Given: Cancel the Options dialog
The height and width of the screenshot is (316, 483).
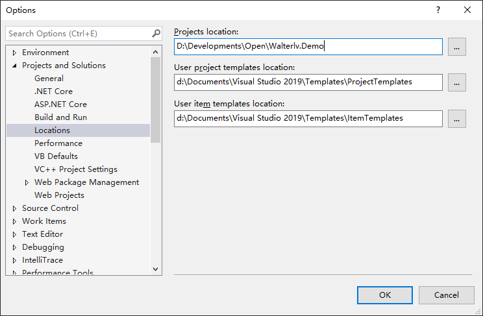Looking at the screenshot, I should (x=447, y=295).
